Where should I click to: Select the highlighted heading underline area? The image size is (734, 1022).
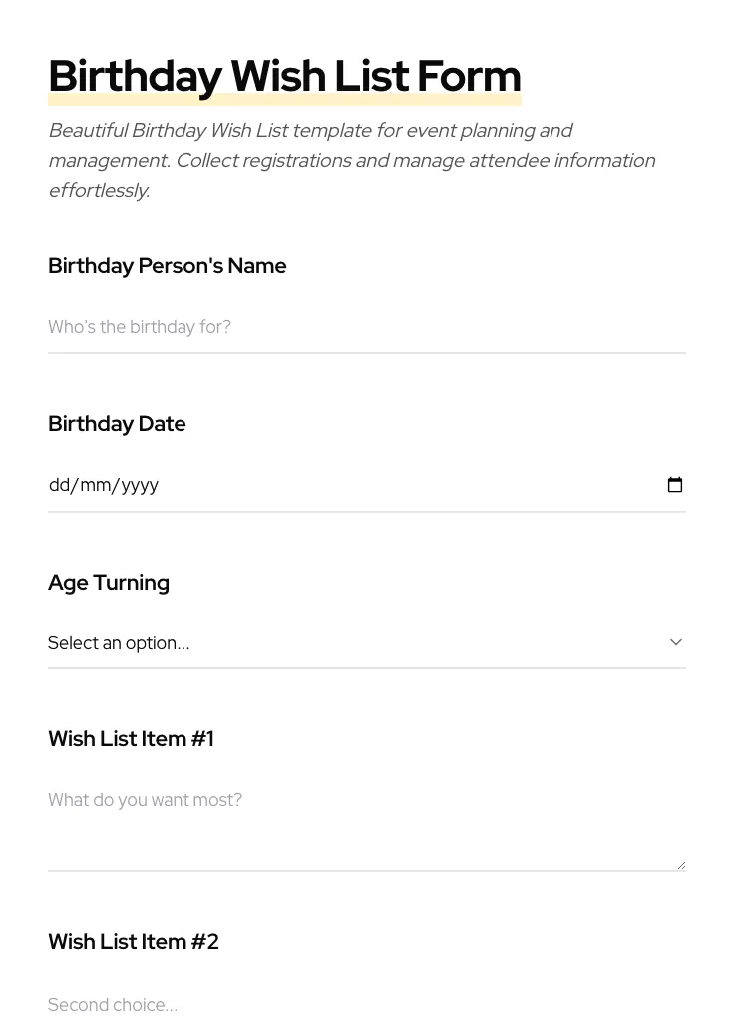pos(284,97)
